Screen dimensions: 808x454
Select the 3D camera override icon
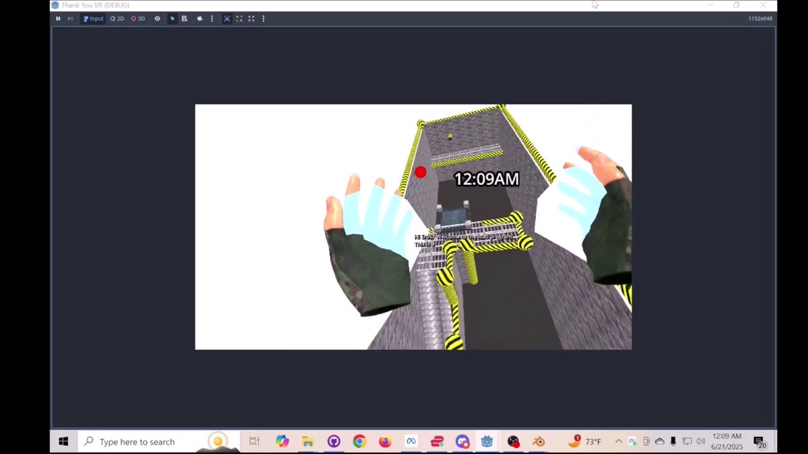pos(137,19)
